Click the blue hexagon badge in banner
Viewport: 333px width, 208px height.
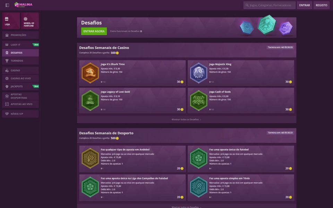pyautogui.click(x=247, y=28)
